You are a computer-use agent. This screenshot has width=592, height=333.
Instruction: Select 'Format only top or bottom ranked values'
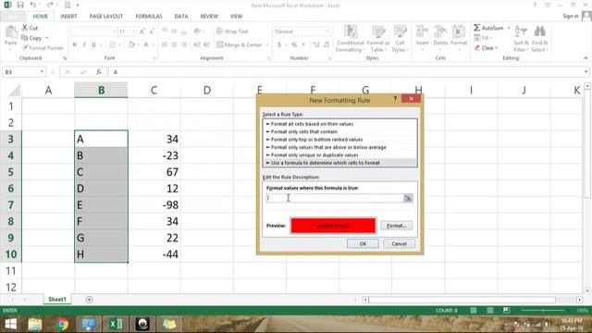coord(339,140)
